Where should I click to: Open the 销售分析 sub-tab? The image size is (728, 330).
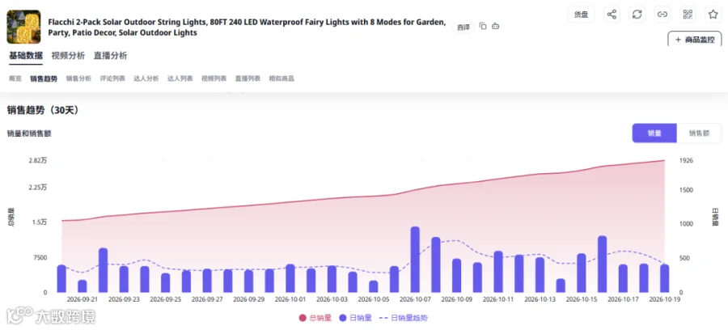78,78
